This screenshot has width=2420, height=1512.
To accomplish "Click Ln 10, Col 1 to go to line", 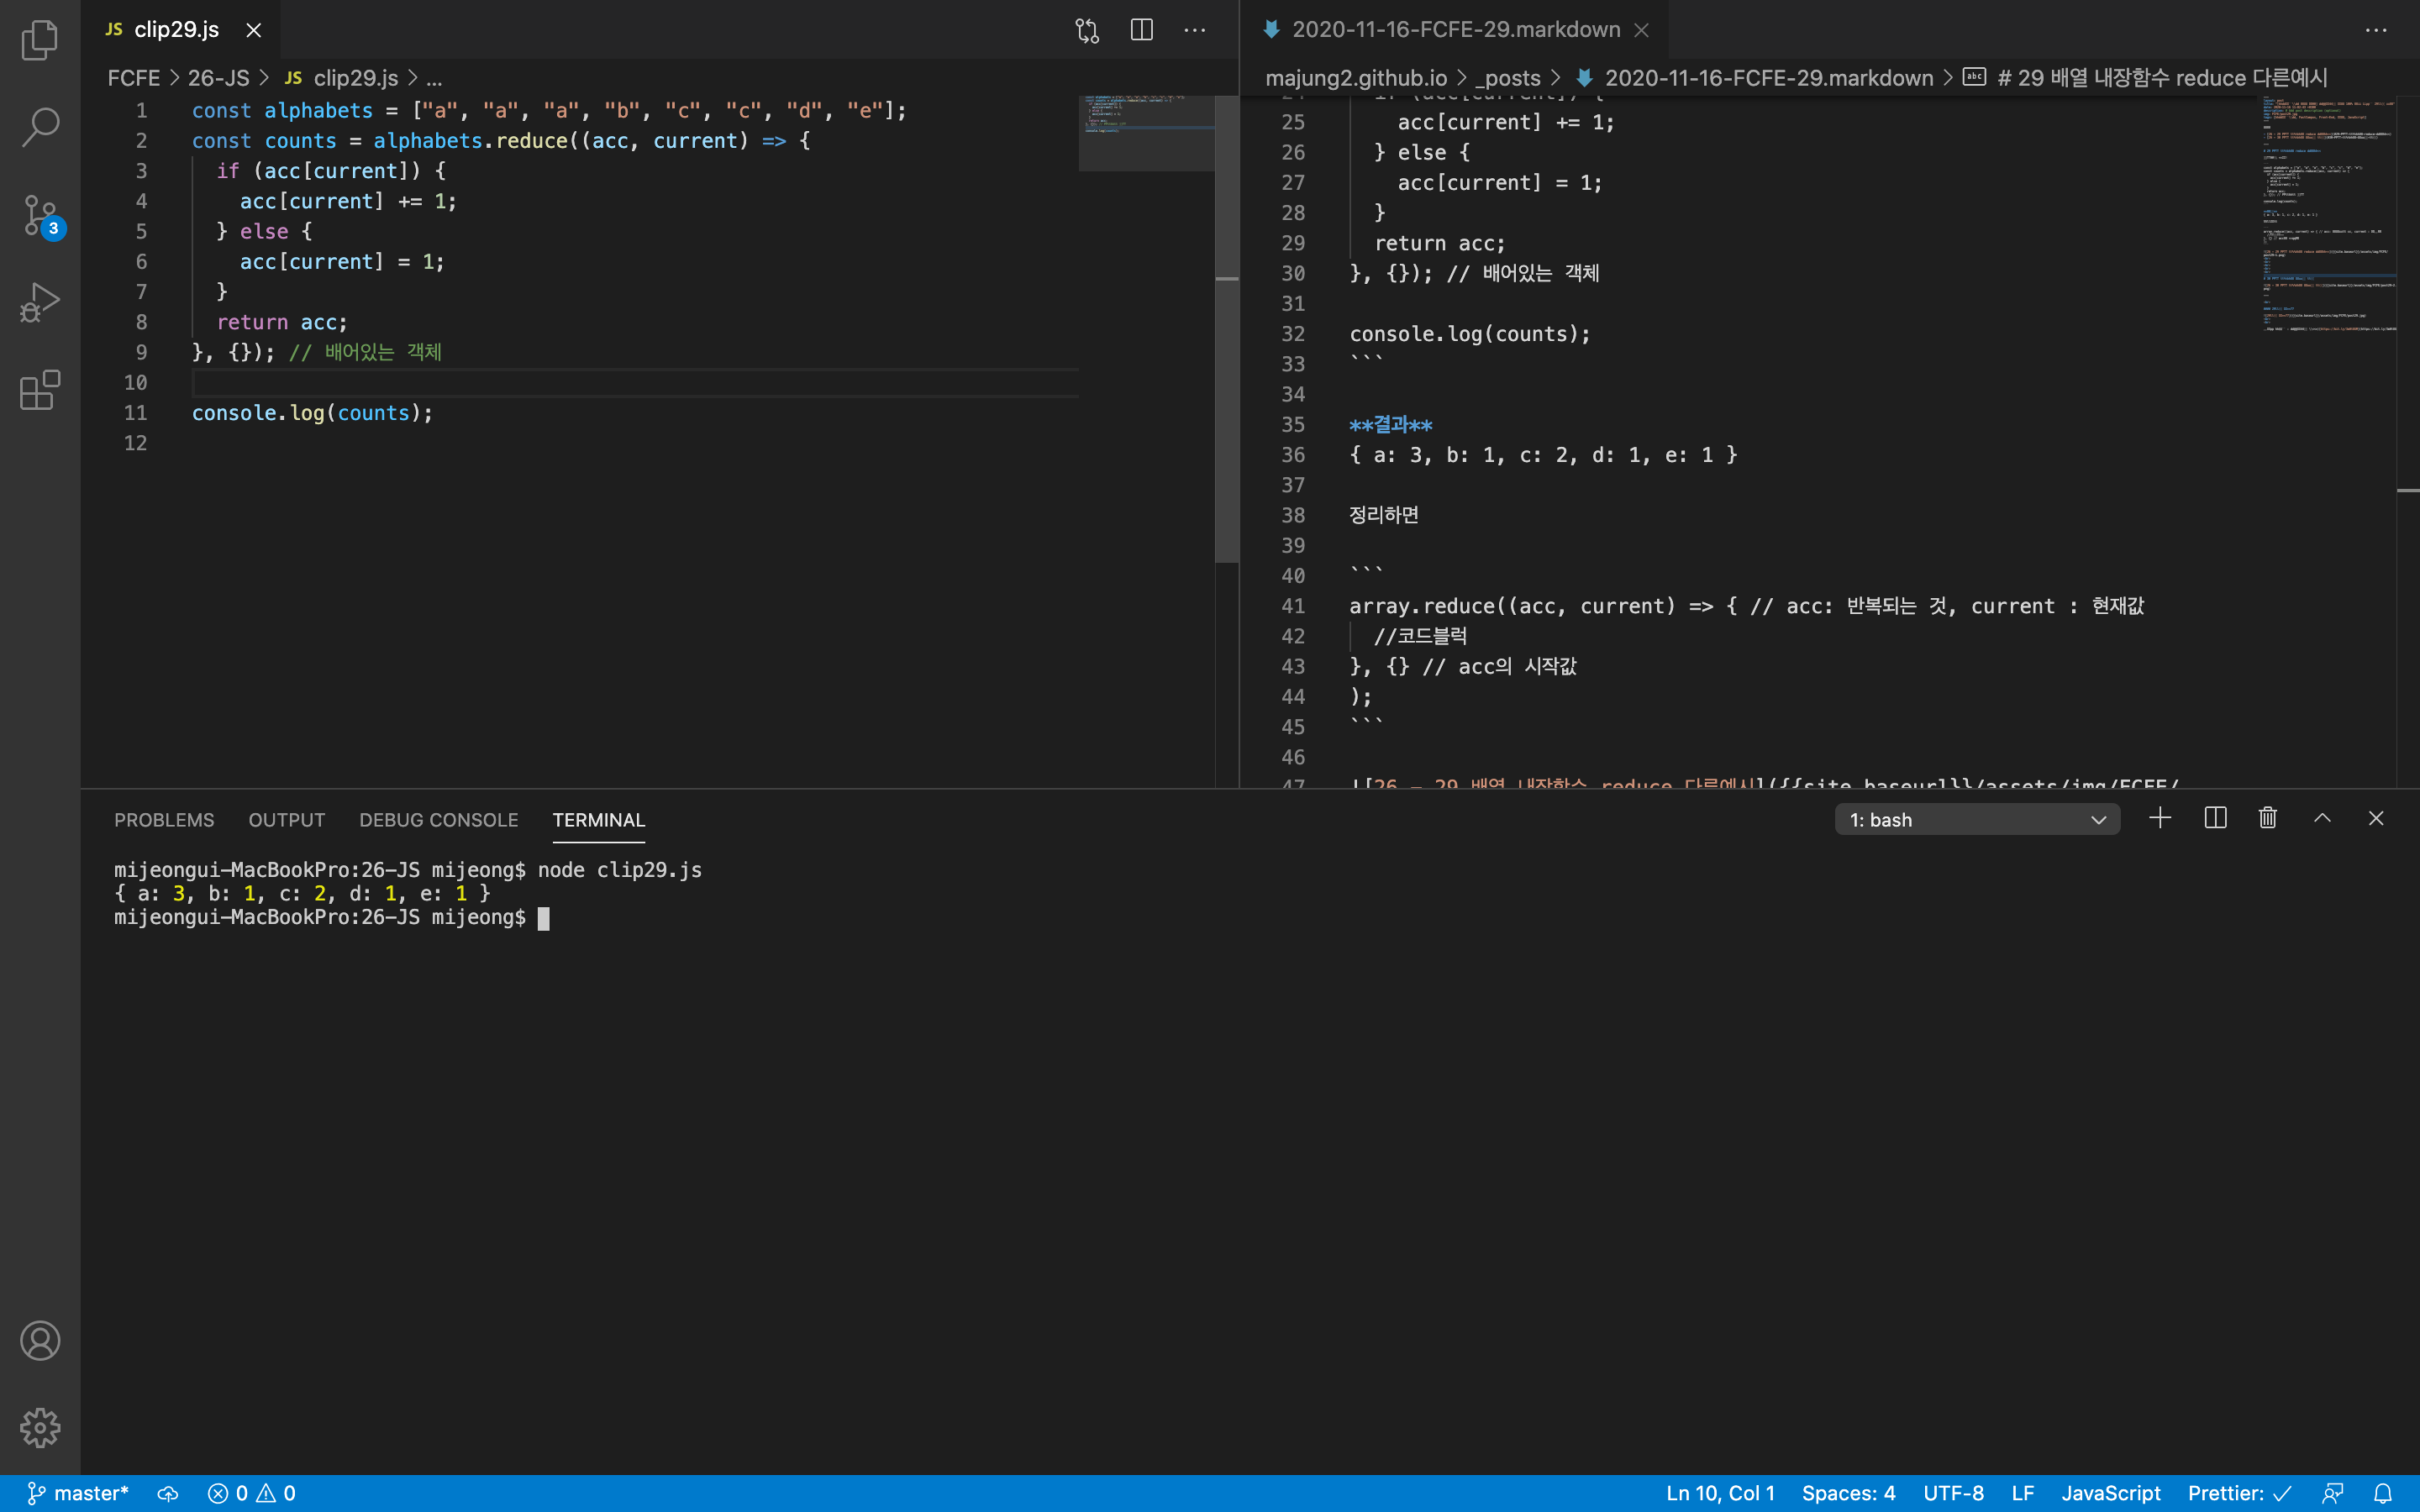I will click(1720, 1493).
